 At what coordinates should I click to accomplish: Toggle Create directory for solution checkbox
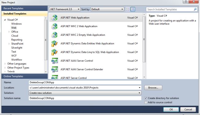pos(146,98)
